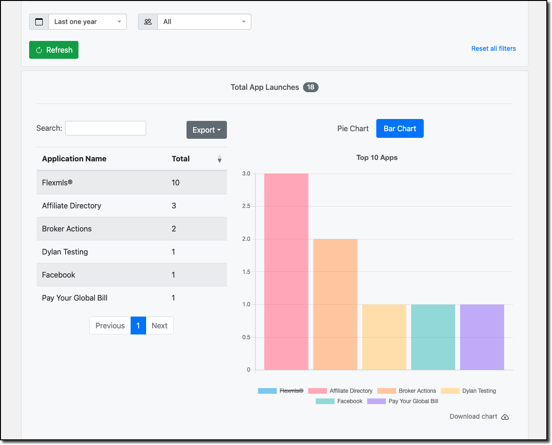This screenshot has height=445, width=552.
Task: Click the teal bar in chart
Action: point(433,337)
